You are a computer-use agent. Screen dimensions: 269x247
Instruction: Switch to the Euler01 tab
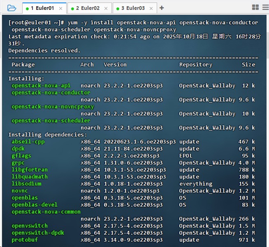pos(44,8)
